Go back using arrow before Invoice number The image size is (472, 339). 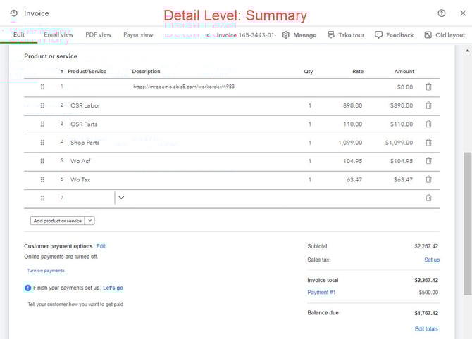[208, 35]
